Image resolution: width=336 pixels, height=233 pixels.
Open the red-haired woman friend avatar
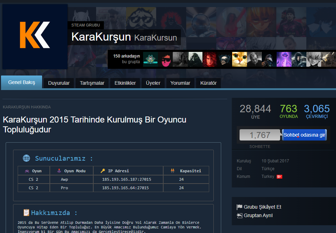pyautogui.click(x=210, y=59)
